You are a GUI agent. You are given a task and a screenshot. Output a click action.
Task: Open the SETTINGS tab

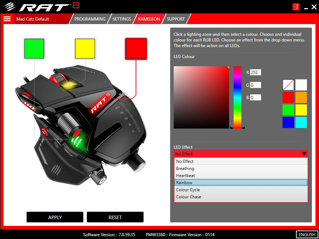point(122,19)
